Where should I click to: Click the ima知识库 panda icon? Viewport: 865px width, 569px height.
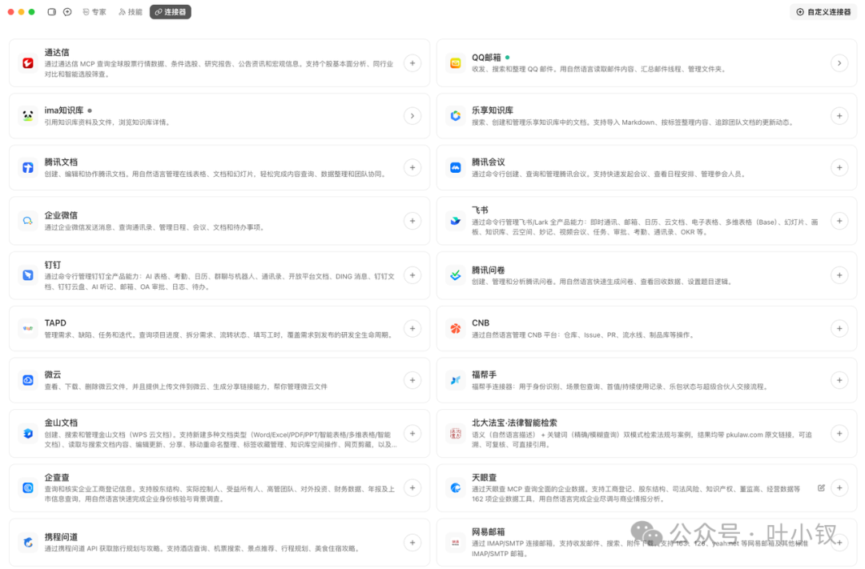(x=27, y=116)
